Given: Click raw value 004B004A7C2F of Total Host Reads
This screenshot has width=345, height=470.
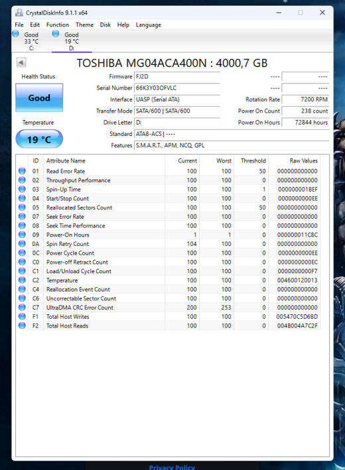Looking at the screenshot, I should pos(297,325).
